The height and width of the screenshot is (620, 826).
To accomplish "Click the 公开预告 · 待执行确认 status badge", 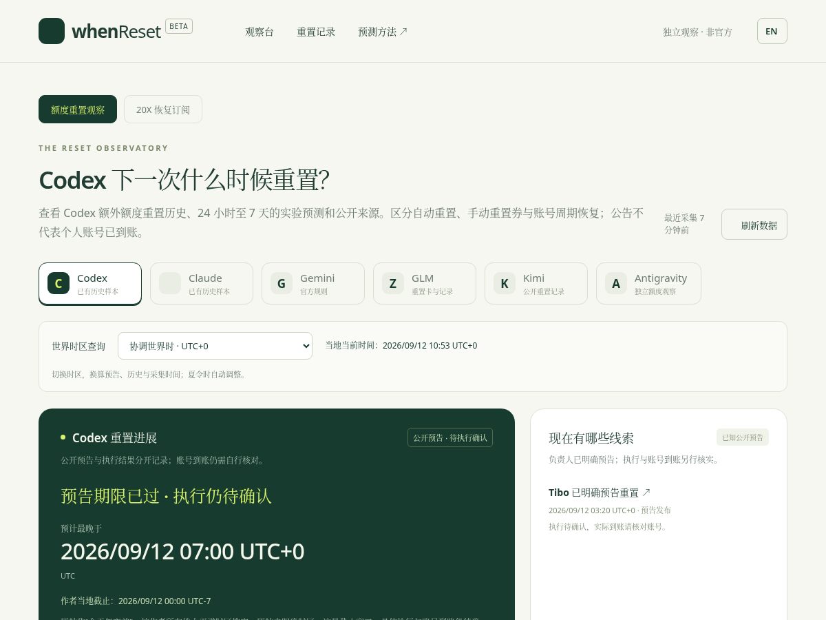I will [450, 437].
